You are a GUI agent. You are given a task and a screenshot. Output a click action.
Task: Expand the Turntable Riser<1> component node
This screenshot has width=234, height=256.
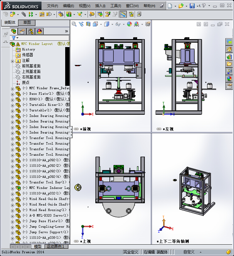click(x=12, y=106)
